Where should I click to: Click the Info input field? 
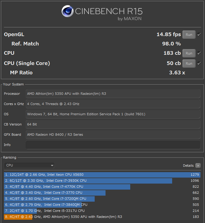113,145
